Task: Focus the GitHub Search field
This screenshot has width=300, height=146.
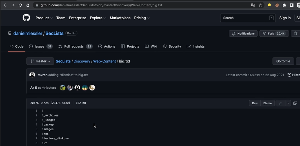Action: point(248,18)
